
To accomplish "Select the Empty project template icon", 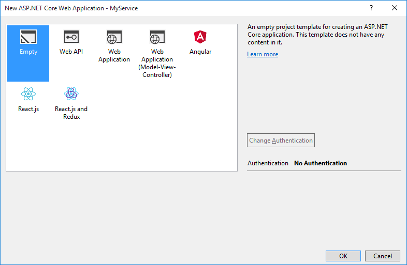I will (28, 37).
